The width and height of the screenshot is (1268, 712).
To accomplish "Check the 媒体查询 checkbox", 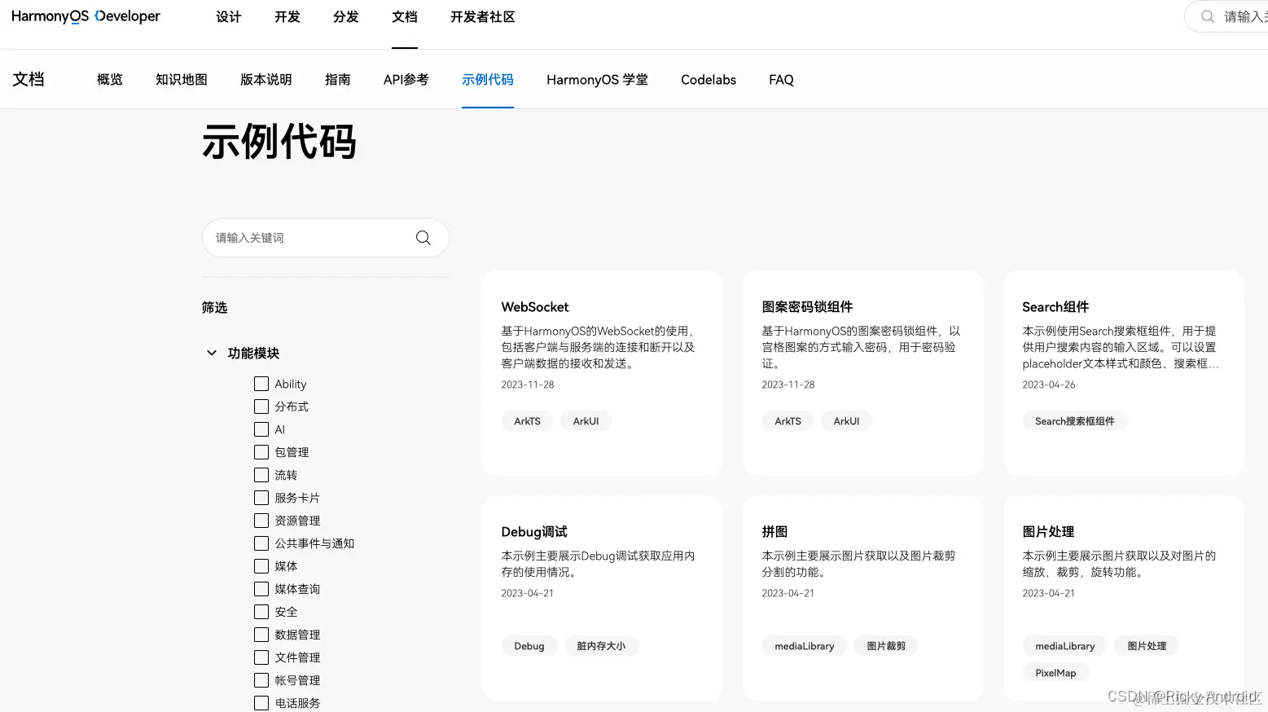I will point(261,589).
